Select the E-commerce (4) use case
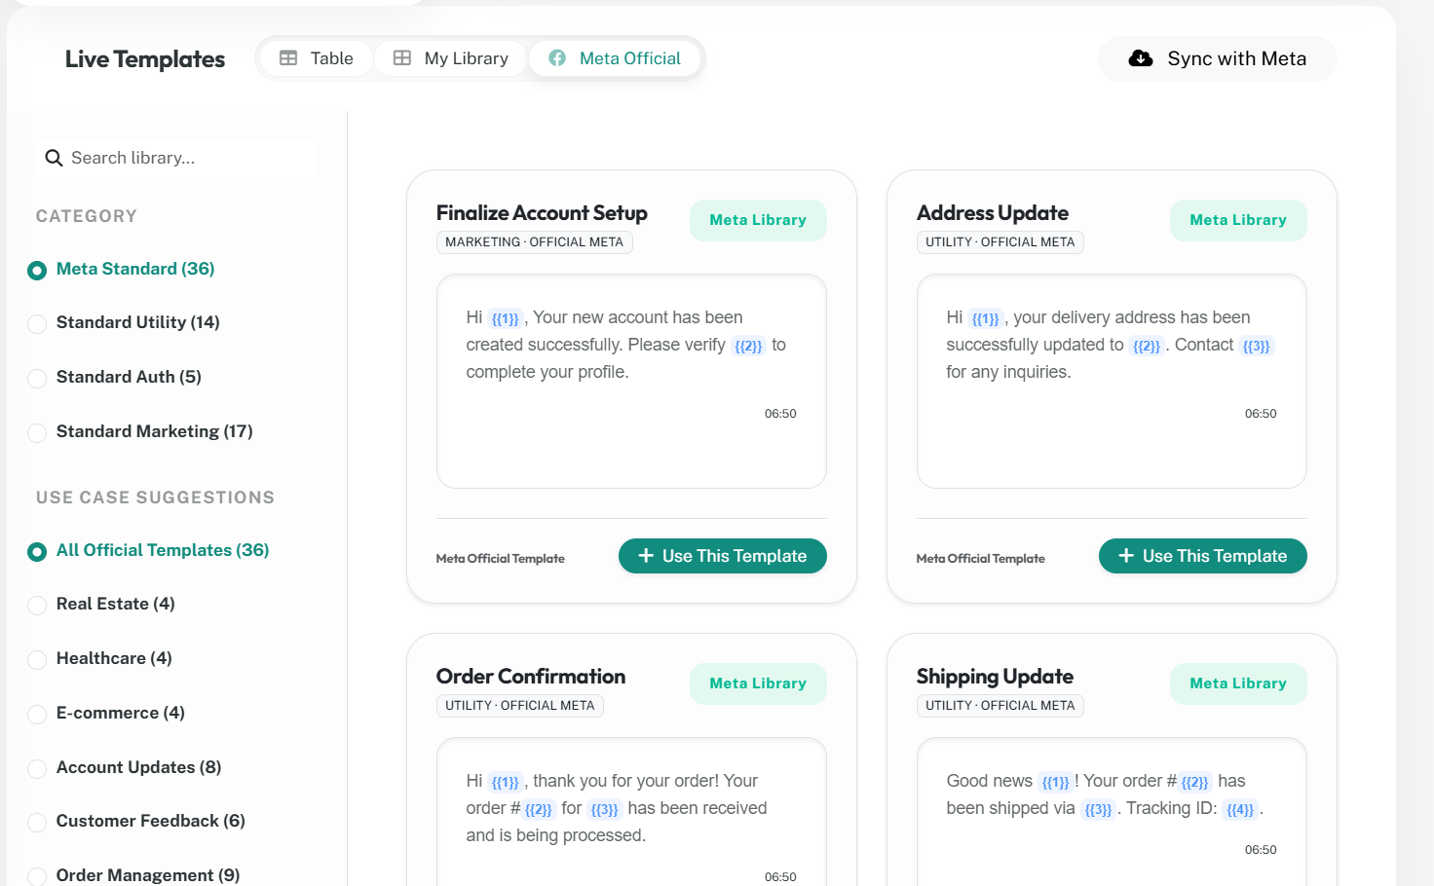 point(37,714)
